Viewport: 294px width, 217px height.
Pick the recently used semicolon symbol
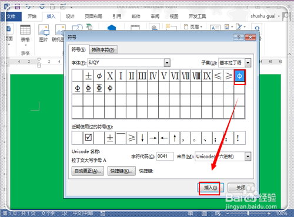(x=218, y=138)
